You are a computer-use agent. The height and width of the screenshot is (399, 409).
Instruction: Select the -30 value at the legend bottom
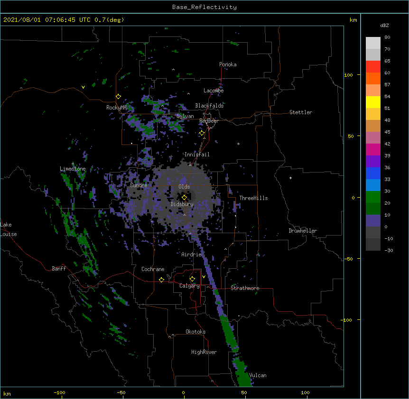coord(389,250)
